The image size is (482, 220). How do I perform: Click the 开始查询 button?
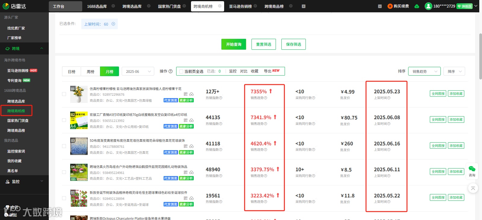click(x=234, y=44)
